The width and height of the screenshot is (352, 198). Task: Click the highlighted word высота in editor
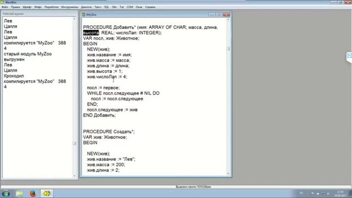point(91,33)
